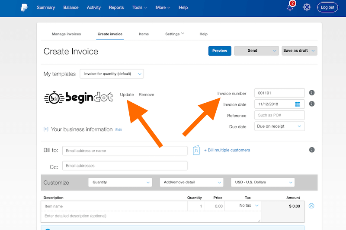Viewport: 346px width, 230px height.
Task: Open Help in the blue navigation bar
Action: point(183,7)
